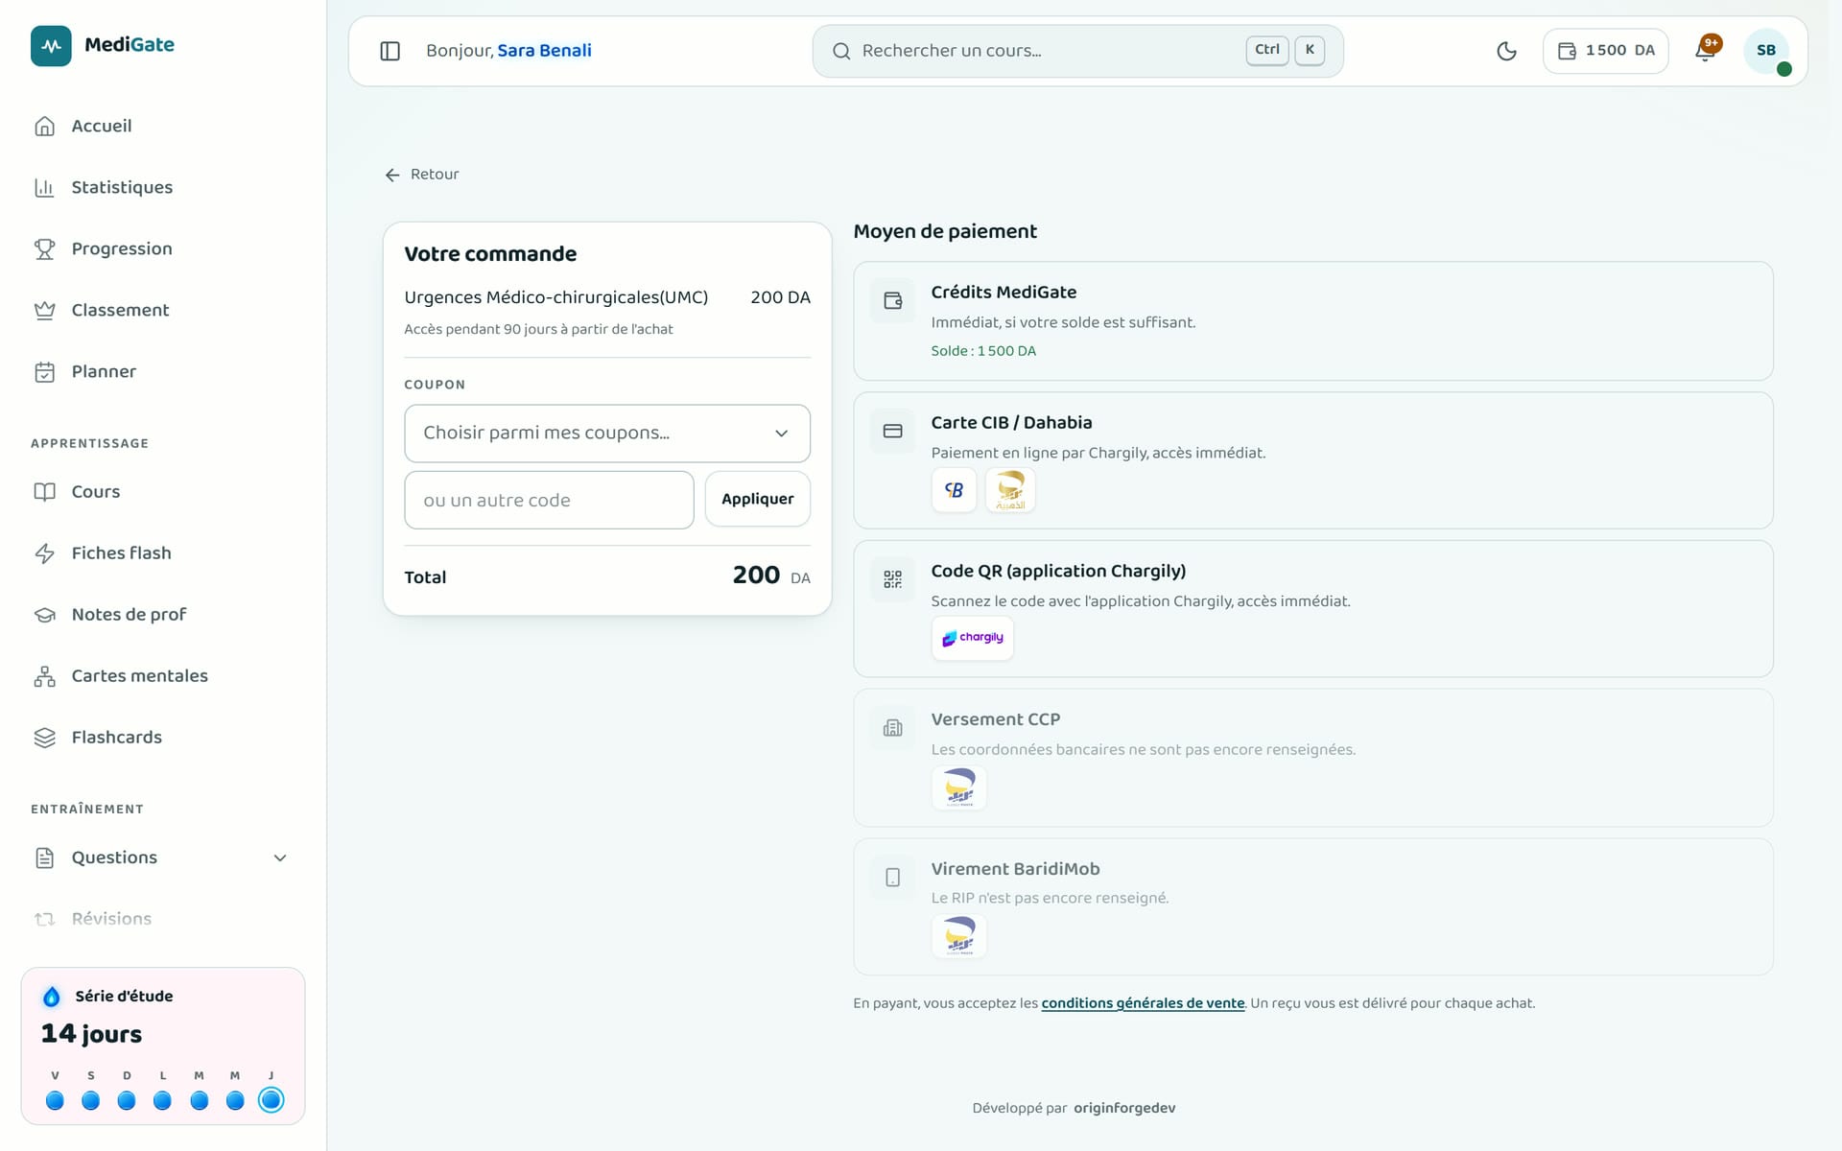Select Virement BaridiMob payment option
The width and height of the screenshot is (1842, 1151).
tap(1313, 907)
